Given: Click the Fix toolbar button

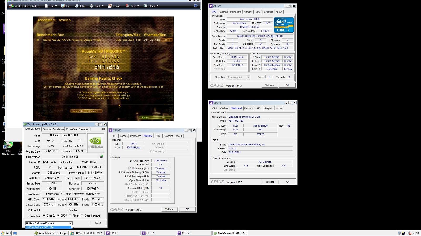Looking at the screenshot, I should coord(66,6).
